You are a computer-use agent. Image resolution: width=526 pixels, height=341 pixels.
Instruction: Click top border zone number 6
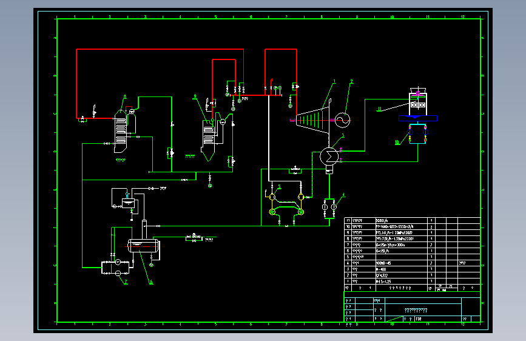(251, 17)
